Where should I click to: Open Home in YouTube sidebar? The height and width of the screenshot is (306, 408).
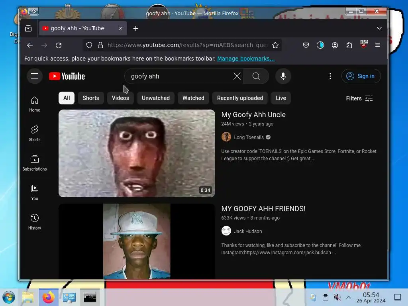35,104
